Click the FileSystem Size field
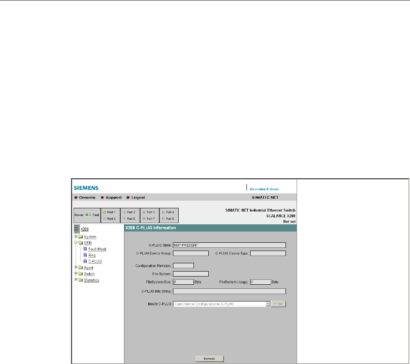 click(183, 282)
